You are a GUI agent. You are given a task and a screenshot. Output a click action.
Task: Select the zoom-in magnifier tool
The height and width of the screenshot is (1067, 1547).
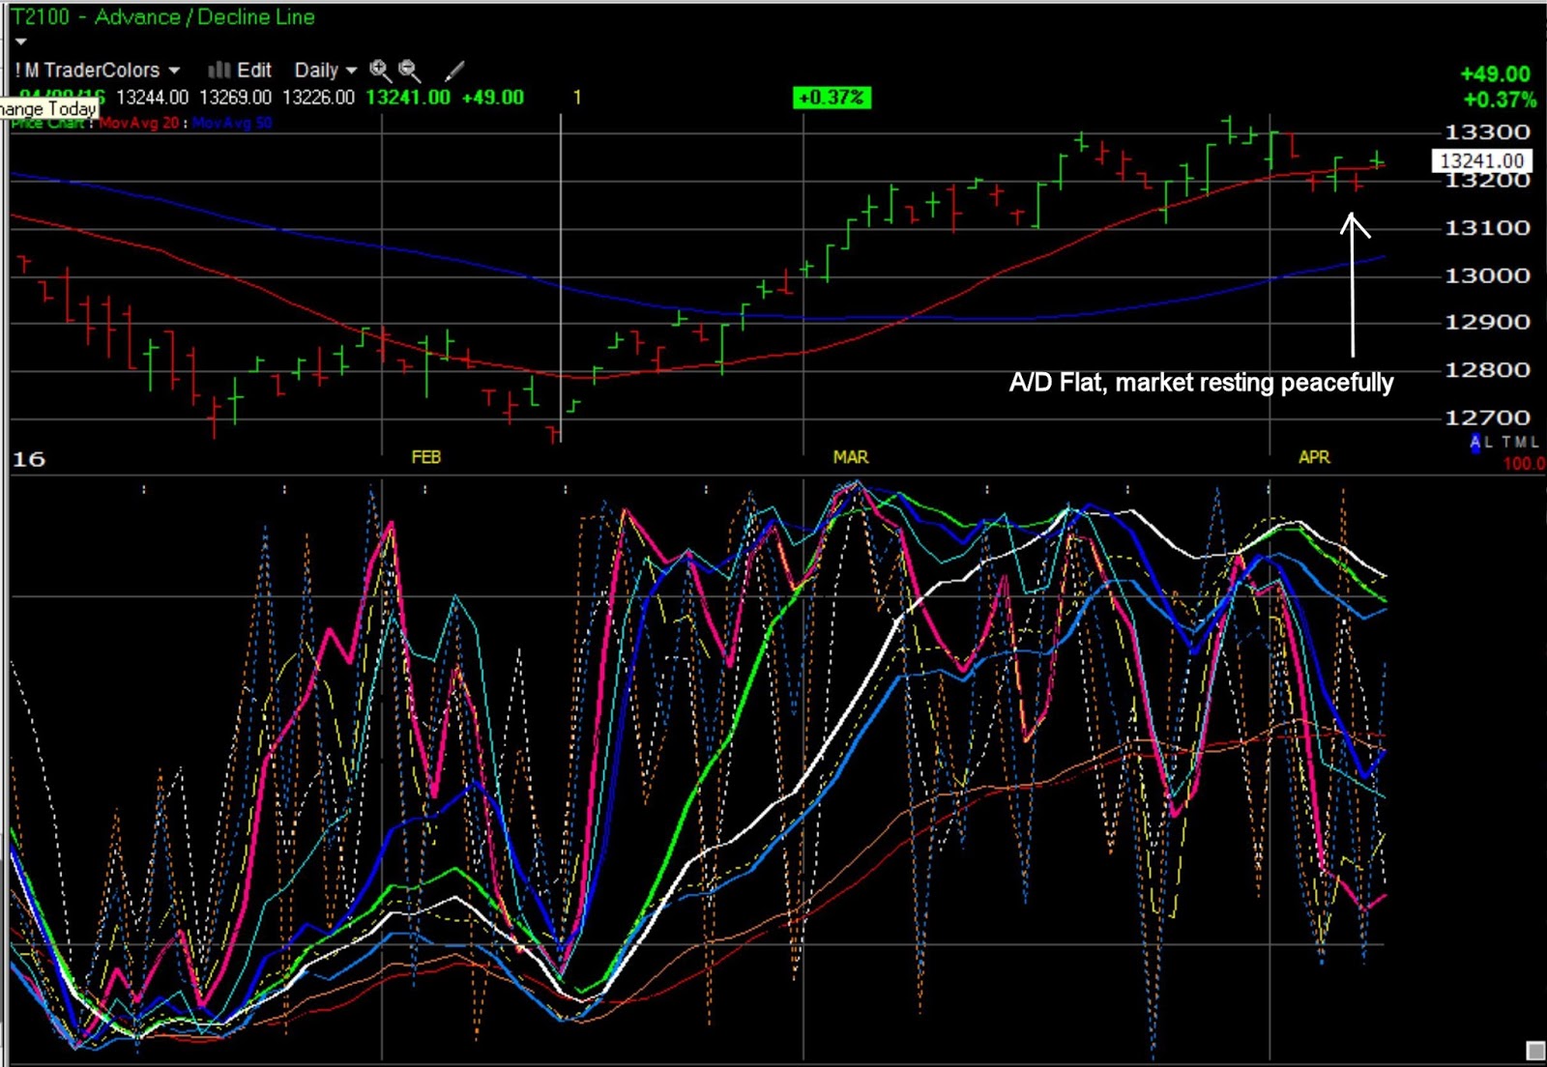[x=379, y=71]
